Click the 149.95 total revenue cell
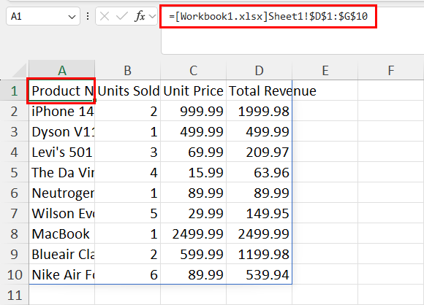Image resolution: width=424 pixels, height=305 pixels. pos(259,213)
